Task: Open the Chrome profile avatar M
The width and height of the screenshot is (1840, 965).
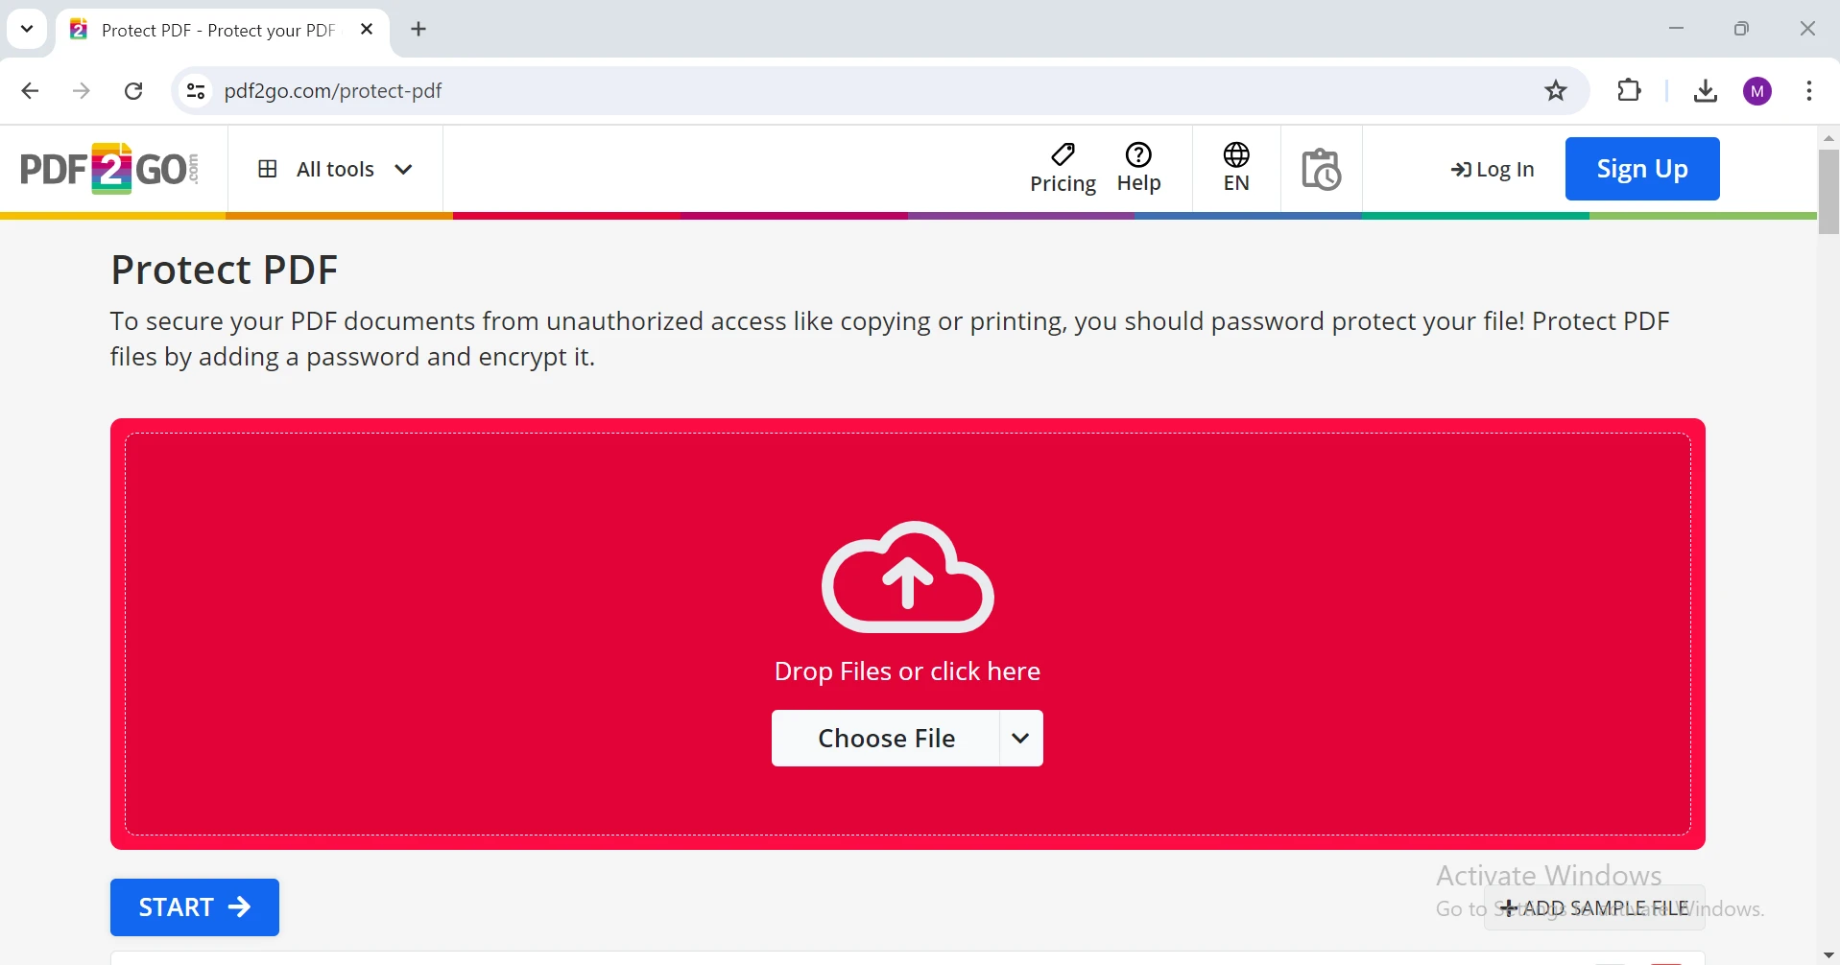Action: (1758, 91)
